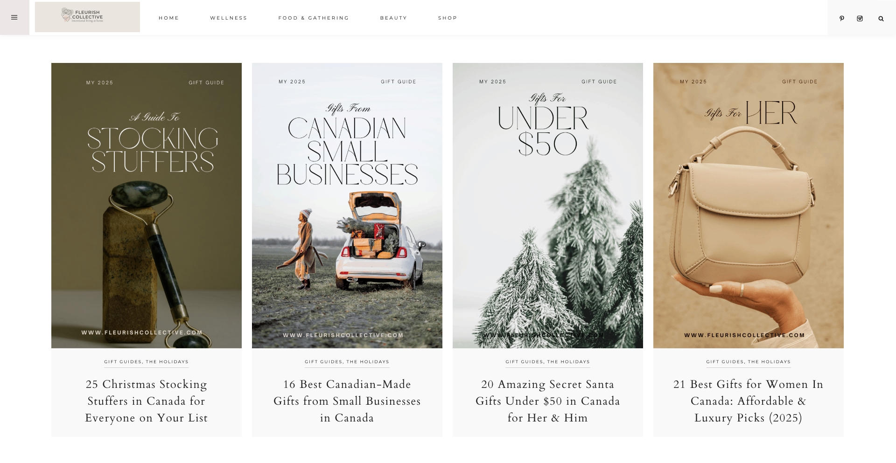Read the 25 Christmas Stocking Stuffers article

point(147,401)
